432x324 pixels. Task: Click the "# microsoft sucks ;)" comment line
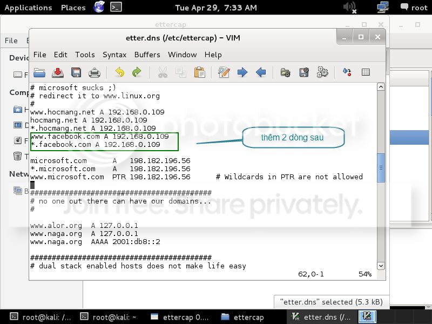[73, 87]
